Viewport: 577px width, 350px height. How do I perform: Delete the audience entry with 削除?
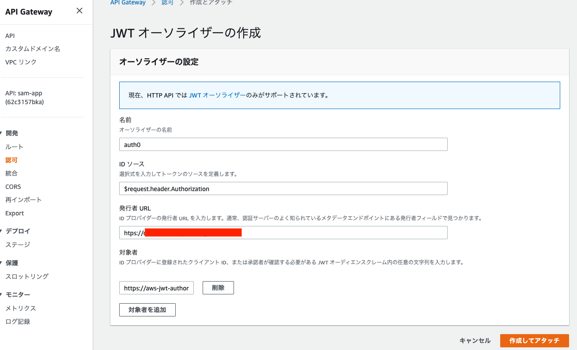tap(218, 288)
